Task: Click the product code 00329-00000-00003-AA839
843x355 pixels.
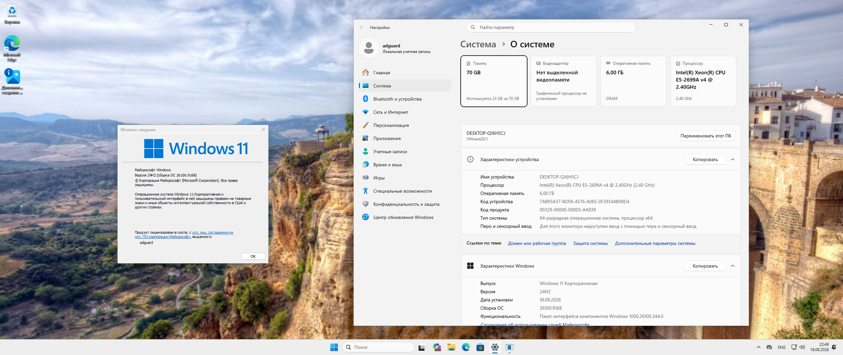Action: [568, 210]
